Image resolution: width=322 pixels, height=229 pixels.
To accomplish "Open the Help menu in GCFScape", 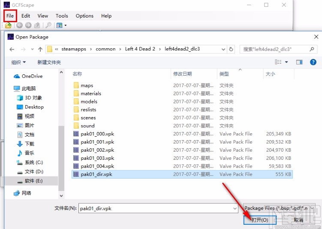I will pyautogui.click(x=106, y=16).
